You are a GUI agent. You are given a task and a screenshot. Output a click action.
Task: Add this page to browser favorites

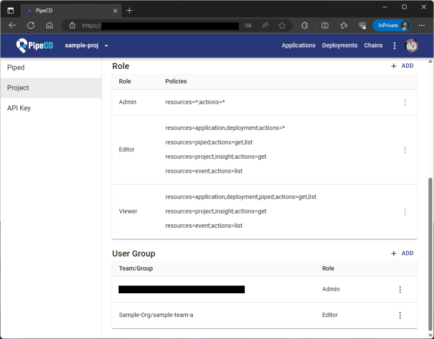282,25
